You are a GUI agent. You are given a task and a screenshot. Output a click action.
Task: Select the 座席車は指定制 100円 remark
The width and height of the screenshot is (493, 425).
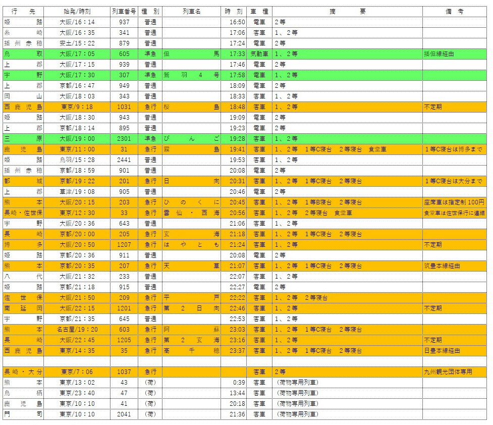pyautogui.click(x=454, y=202)
